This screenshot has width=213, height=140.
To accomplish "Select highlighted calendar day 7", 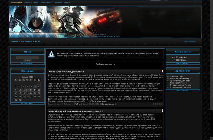I will pyautogui.click(x=35, y=87).
